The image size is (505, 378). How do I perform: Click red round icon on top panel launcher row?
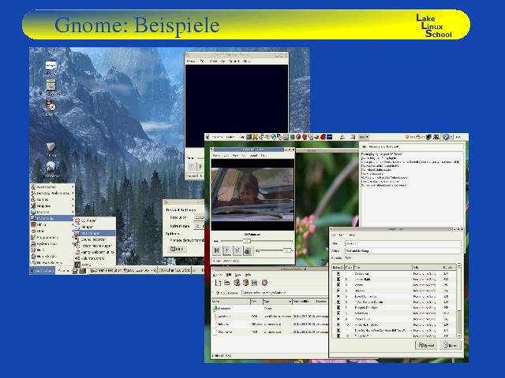(298, 137)
